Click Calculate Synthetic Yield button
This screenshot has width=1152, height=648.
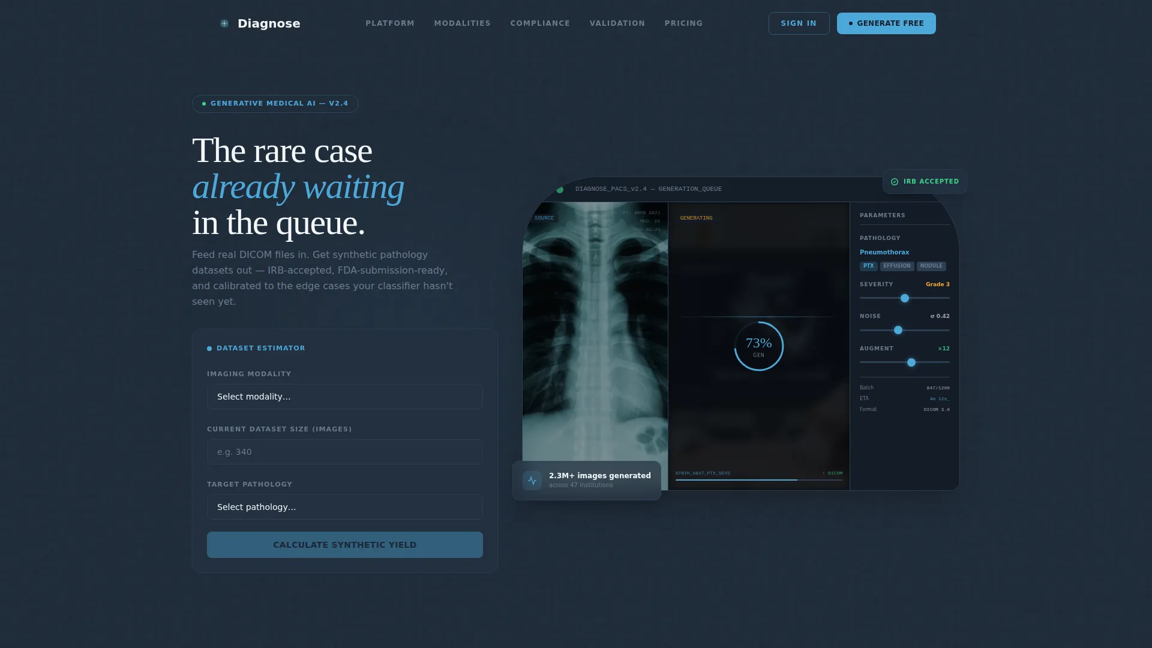pos(345,545)
